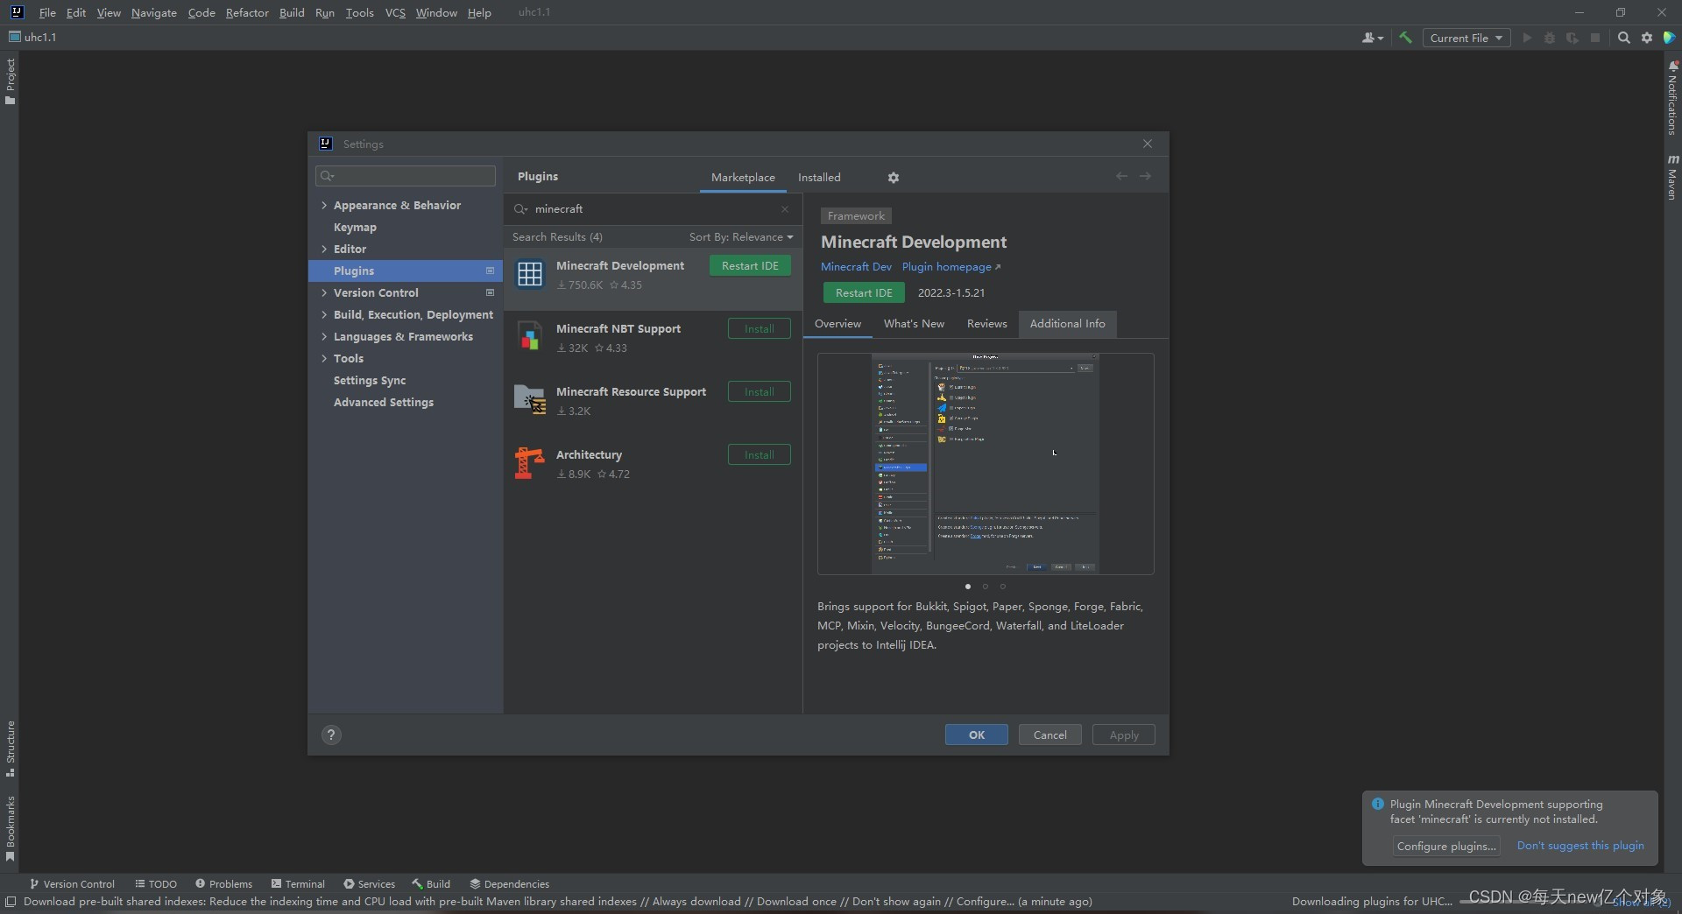The height and width of the screenshot is (914, 1682).
Task: Open the Notifications side panel
Action: tap(1672, 98)
